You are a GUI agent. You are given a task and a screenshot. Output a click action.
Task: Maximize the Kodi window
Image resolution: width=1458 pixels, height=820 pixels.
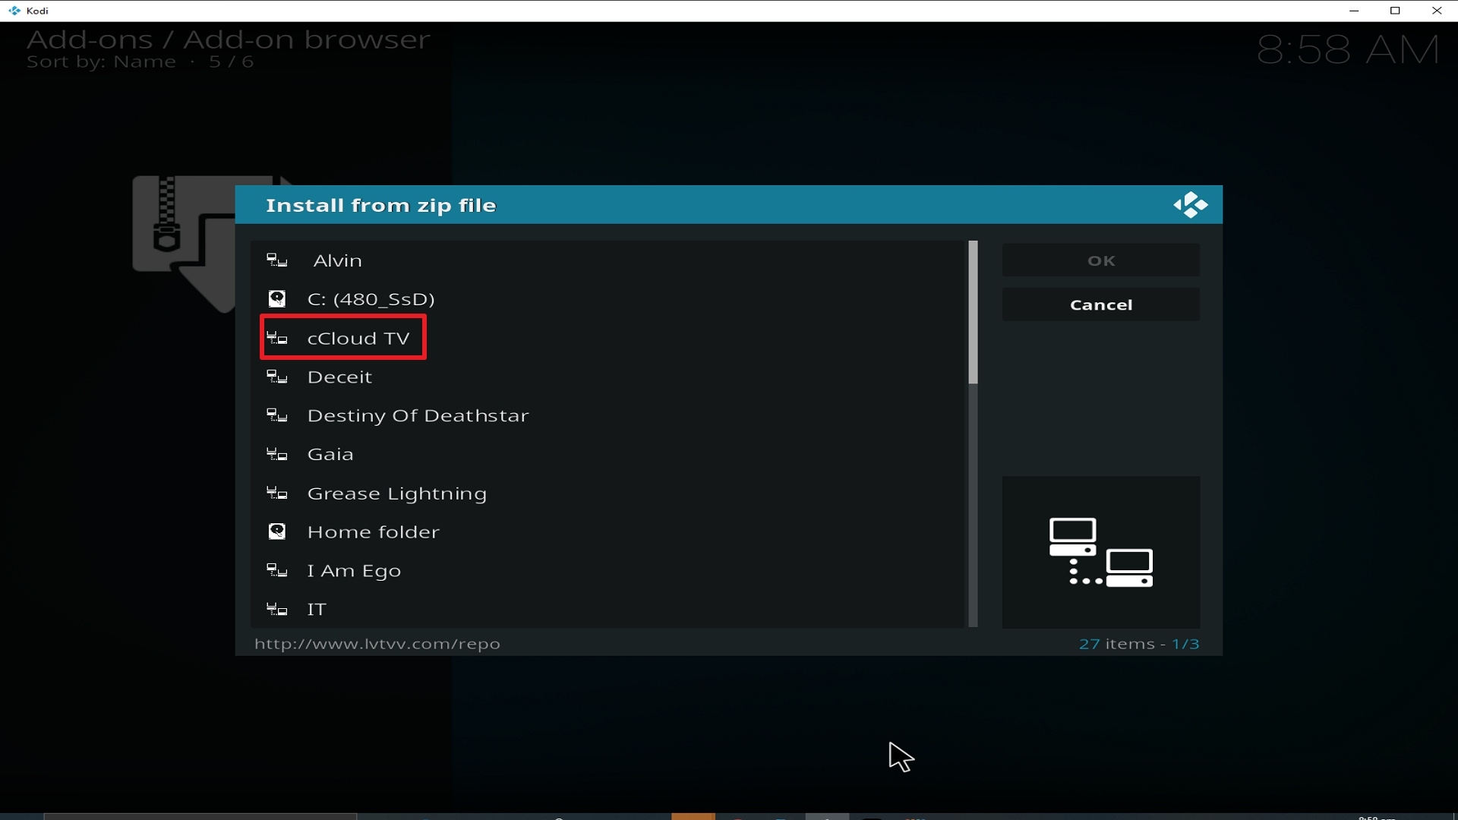pyautogui.click(x=1395, y=11)
